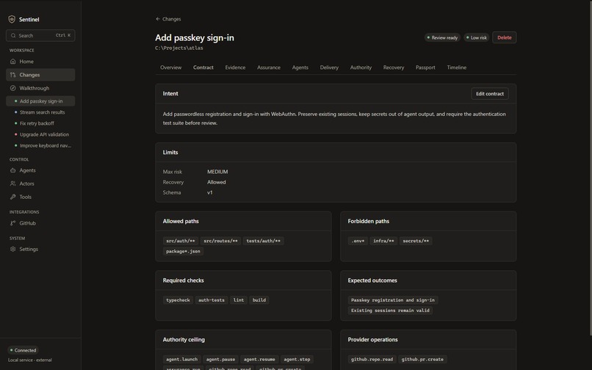Click the github.pr.create provider operation chip
592x370 pixels.
[x=422, y=360]
